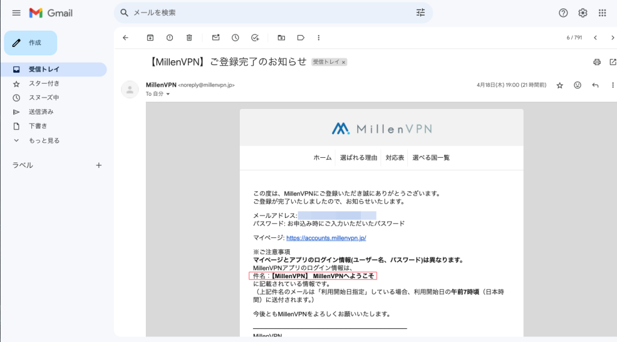Viewport: 617px width, 342px height.
Task: Toggle the main menu hamburger button
Action: click(x=16, y=13)
